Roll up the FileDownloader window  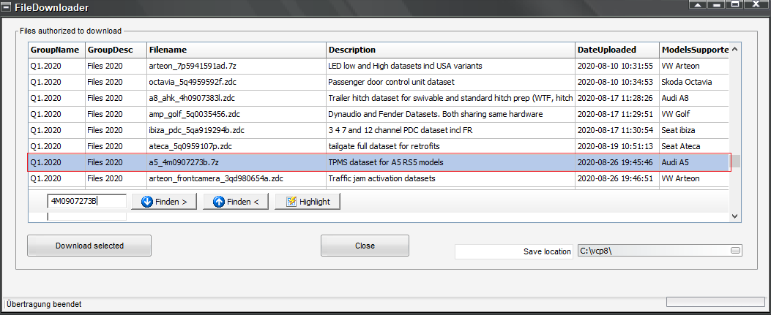coord(699,4)
